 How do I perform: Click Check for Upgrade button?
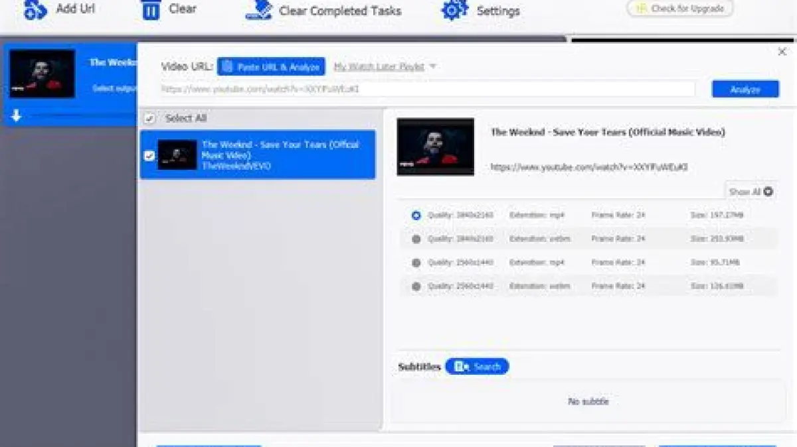[679, 9]
